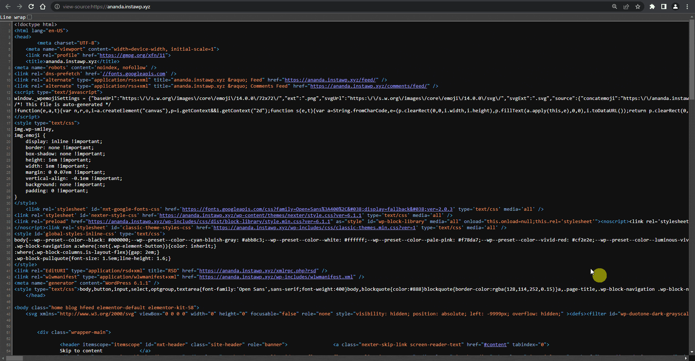Follow the xmlrpc.php?rsd EditURI link
The width and height of the screenshot is (695, 361).
pyautogui.click(x=257, y=270)
